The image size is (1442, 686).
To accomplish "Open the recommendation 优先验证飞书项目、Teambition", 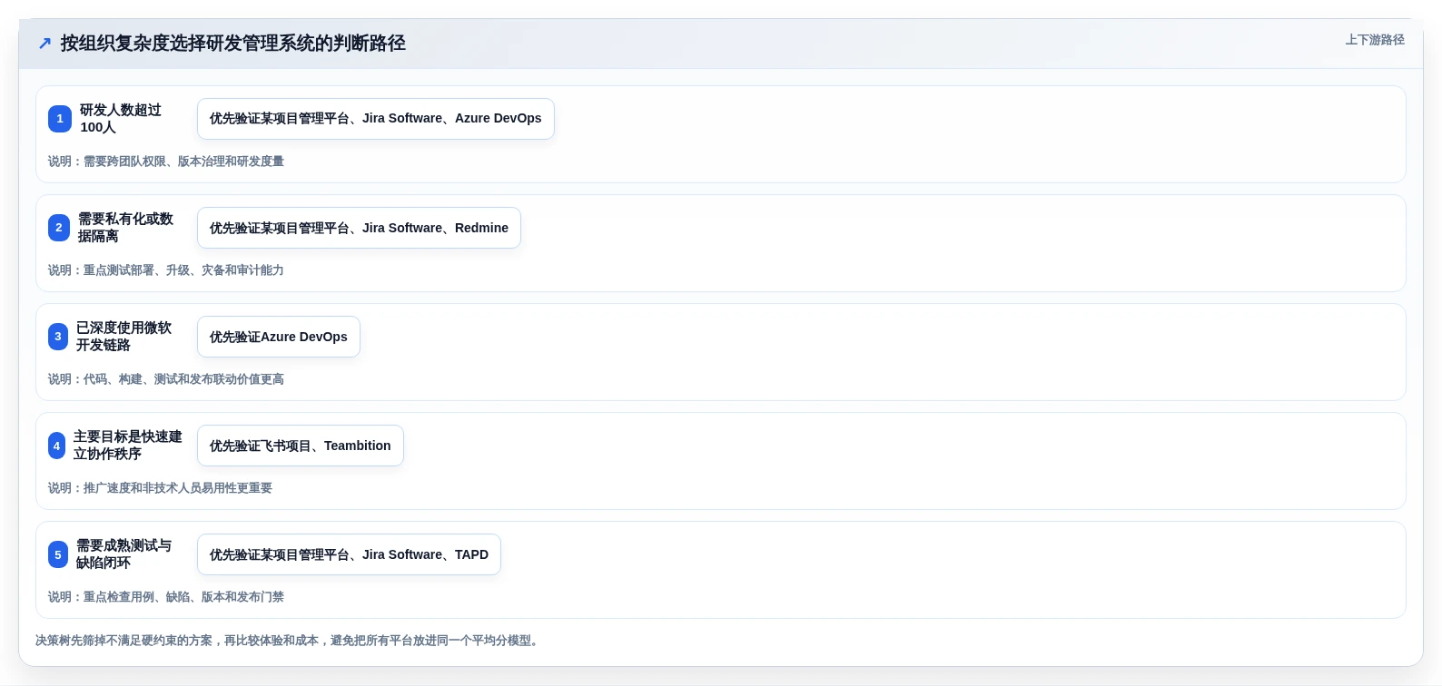I will (301, 446).
